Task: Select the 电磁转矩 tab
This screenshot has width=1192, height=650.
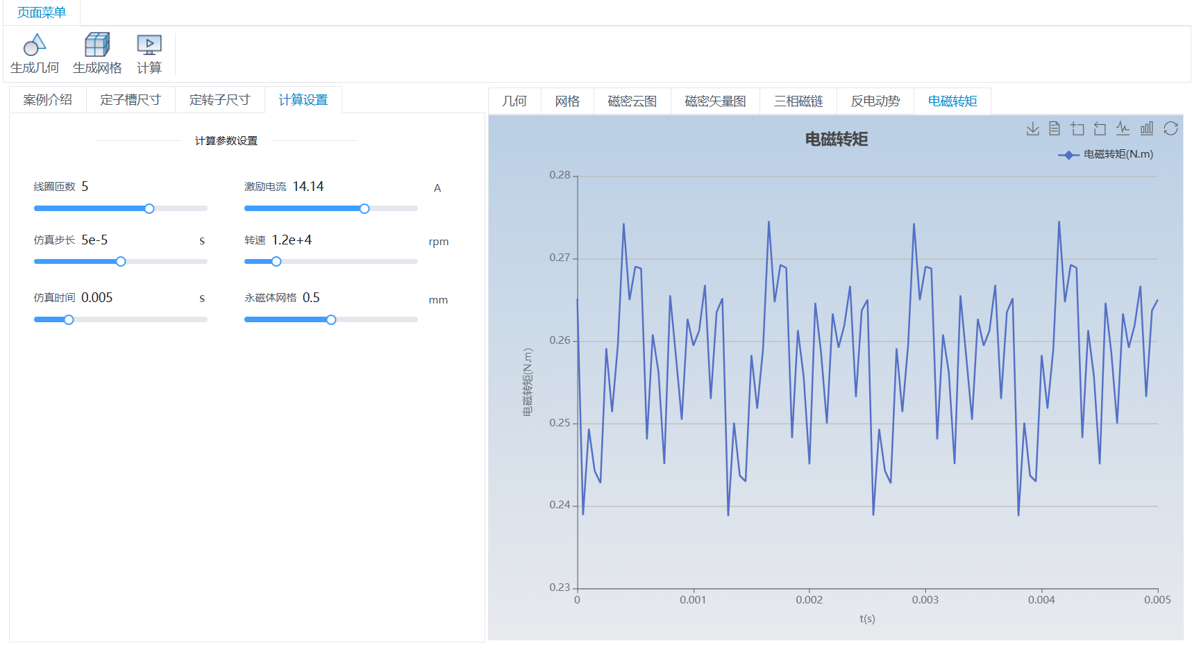Action: click(952, 101)
